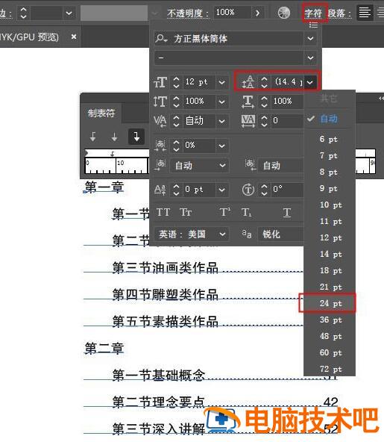Image resolution: width=384 pixels, height=442 pixels.
Task: Collapse the Tabs panel double-arrow icon
Action: pos(381,98)
